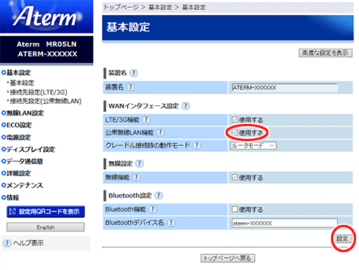
Task: Open help for クレードル接続時の動作モード
Action: 197,145
